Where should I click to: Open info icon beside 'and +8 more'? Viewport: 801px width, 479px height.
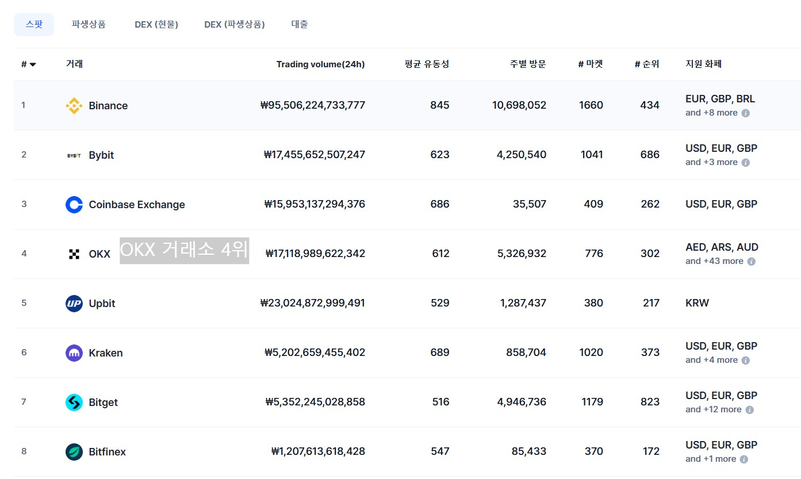pos(745,113)
